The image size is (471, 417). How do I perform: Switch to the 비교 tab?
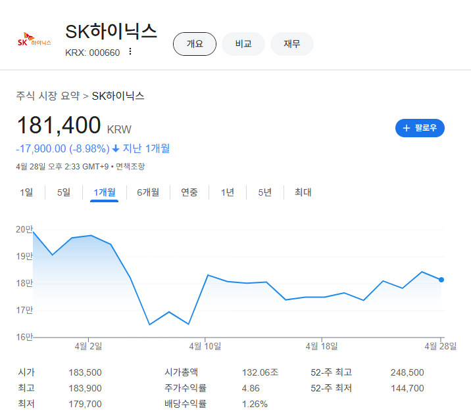tap(243, 44)
